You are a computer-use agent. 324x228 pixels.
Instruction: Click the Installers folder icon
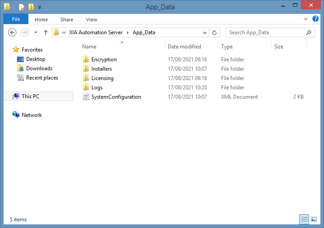click(86, 68)
